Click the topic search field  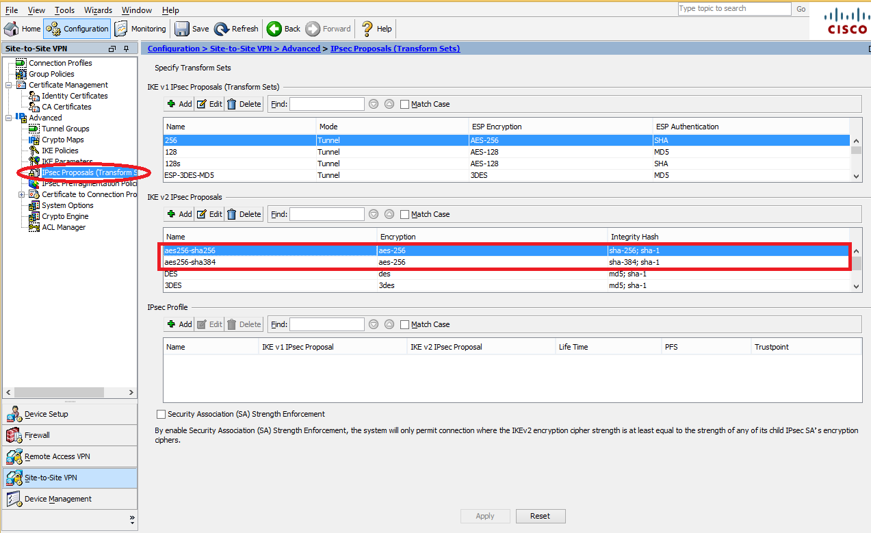(733, 8)
